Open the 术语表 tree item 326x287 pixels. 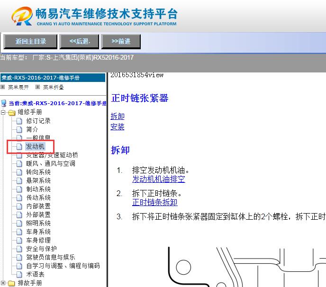[x=36, y=274]
